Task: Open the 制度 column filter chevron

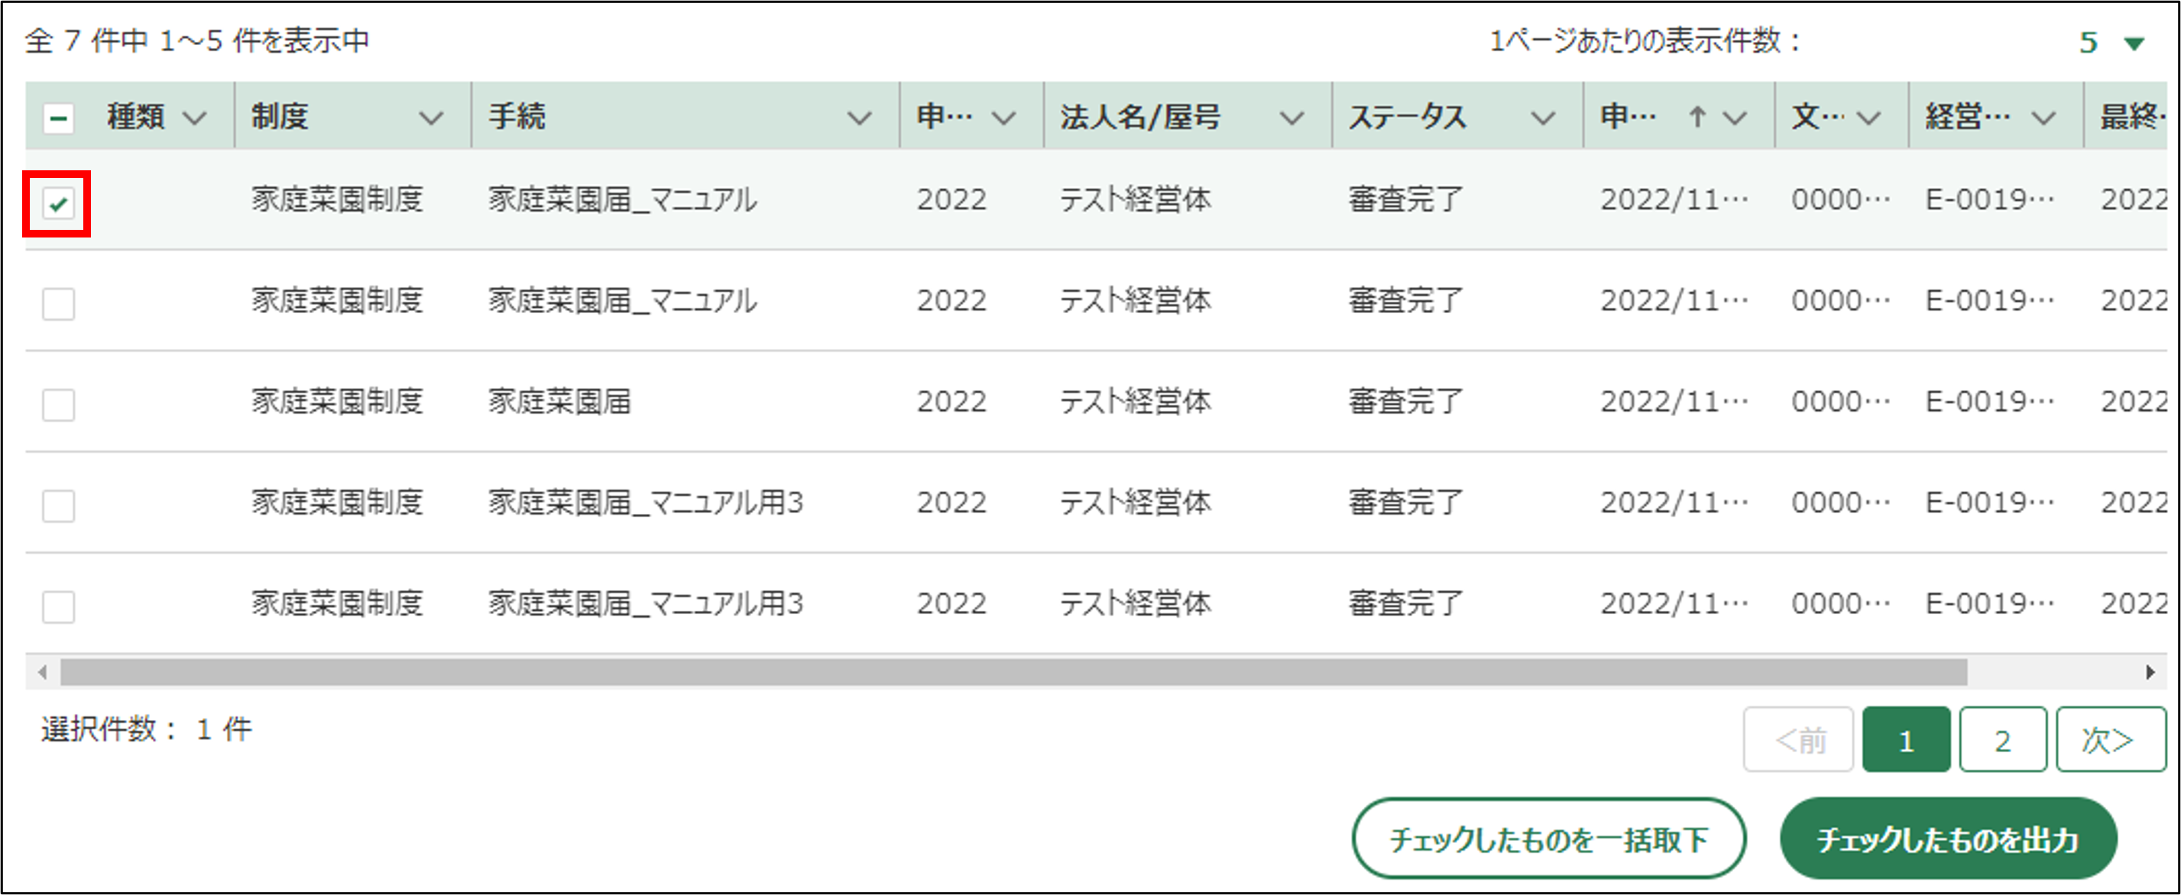Action: [431, 118]
